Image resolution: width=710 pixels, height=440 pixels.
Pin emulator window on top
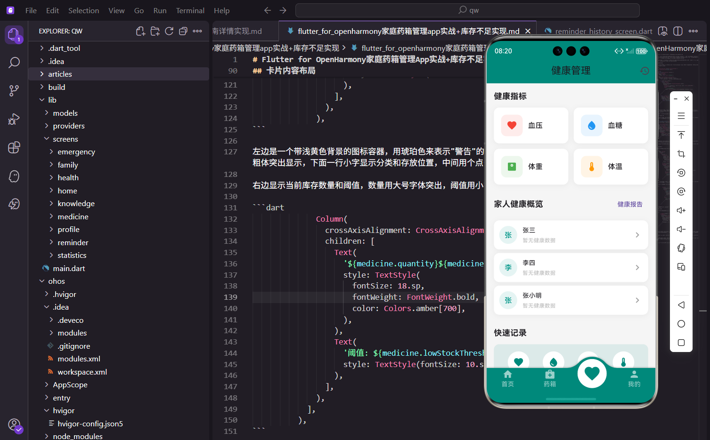pyautogui.click(x=681, y=135)
